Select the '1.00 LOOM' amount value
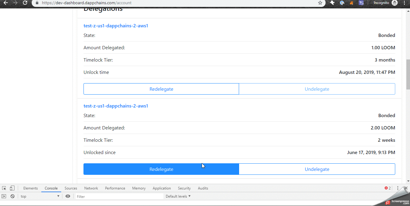Viewport: 410px width, 206px height. (x=383, y=48)
